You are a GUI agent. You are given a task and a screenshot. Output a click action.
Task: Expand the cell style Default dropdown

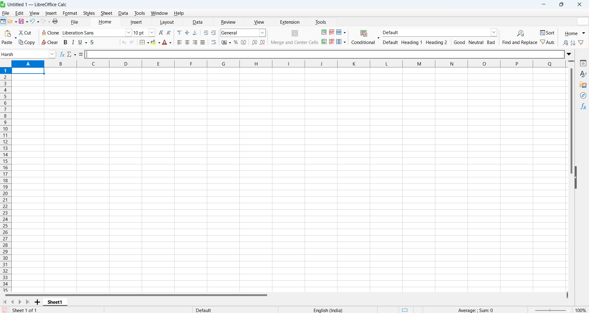point(494,32)
